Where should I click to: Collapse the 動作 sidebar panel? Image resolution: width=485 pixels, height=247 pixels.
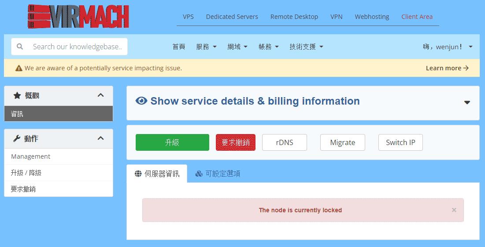tap(100, 138)
